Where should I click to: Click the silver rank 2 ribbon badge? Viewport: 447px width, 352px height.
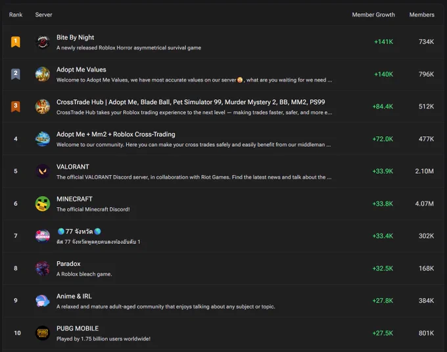click(x=16, y=74)
